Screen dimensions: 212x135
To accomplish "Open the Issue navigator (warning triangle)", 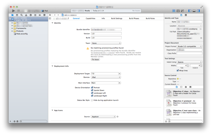I will (x=26, y=15).
